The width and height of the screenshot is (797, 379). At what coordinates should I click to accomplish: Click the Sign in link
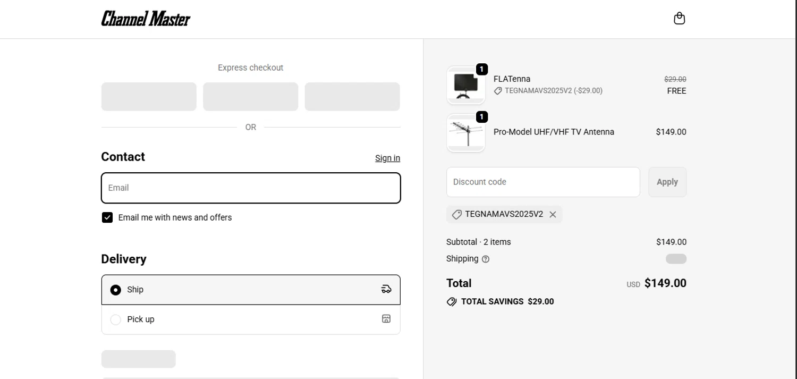(387, 158)
